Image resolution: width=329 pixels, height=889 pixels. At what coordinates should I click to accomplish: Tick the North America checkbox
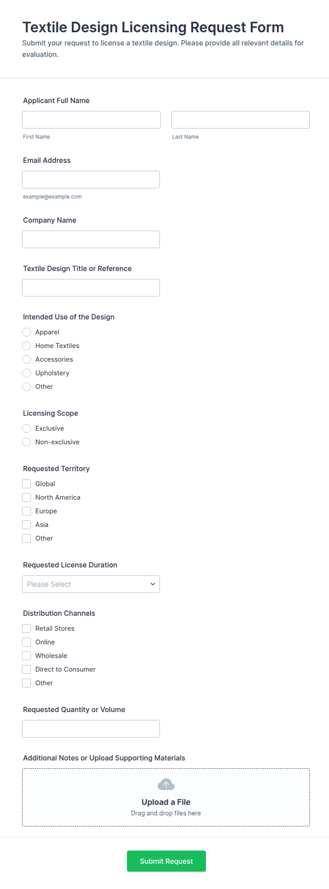pos(27,498)
